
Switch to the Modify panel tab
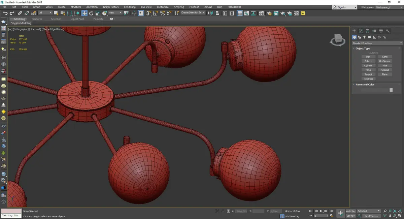click(361, 31)
